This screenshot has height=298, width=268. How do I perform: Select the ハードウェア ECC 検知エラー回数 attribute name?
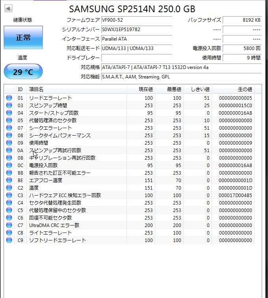pos(65,195)
